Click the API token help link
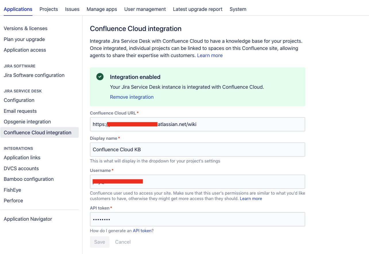 pos(142,230)
